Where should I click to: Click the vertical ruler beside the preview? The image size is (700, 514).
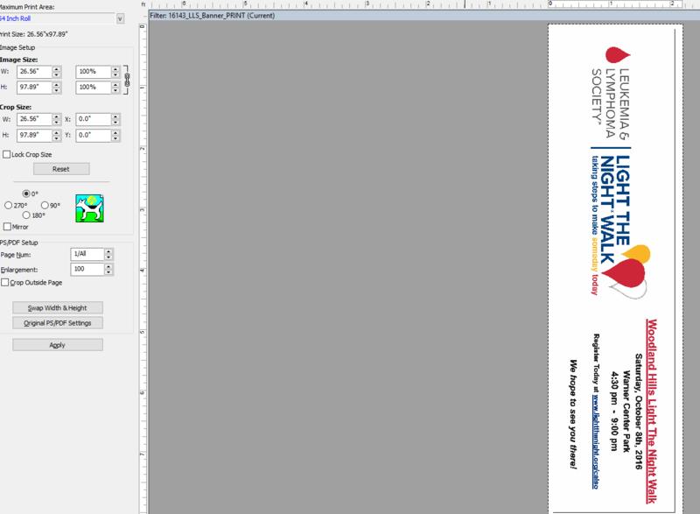pyautogui.click(x=143, y=268)
